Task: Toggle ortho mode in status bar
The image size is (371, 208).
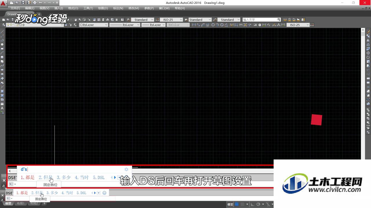Action: 252,204
